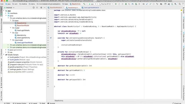The height and width of the screenshot is (104, 185).
Task: Toggle the Flutter Inspector side button
Action: [184, 23]
